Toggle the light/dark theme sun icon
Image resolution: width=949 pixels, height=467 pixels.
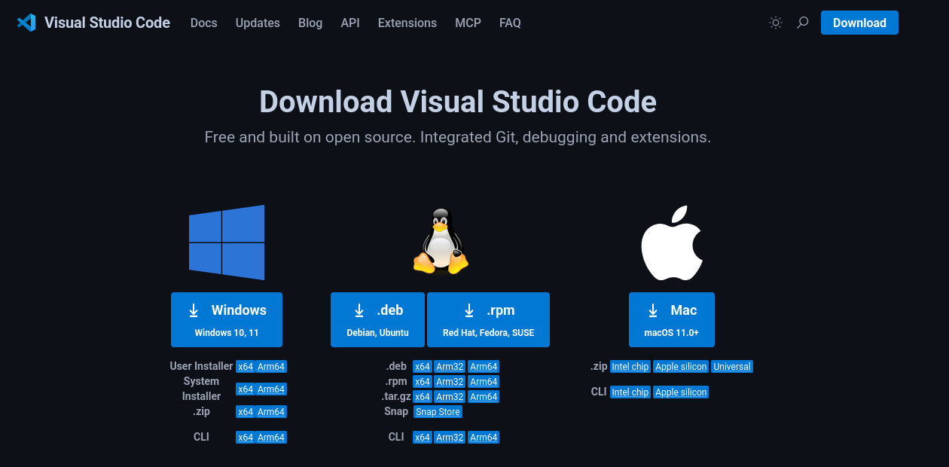775,23
